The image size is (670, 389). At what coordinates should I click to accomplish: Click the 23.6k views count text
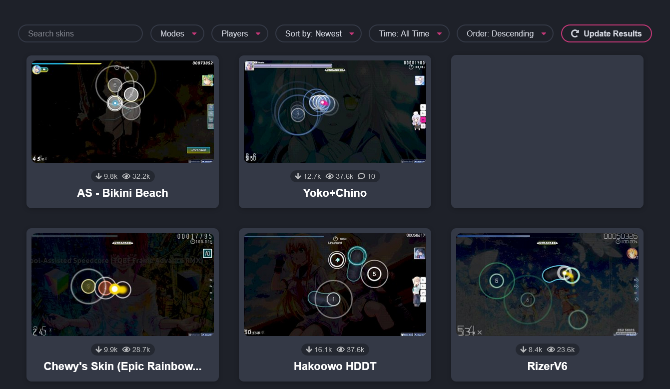point(566,350)
